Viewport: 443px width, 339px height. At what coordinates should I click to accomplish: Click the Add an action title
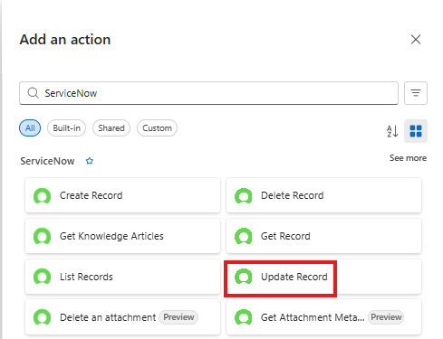point(65,40)
